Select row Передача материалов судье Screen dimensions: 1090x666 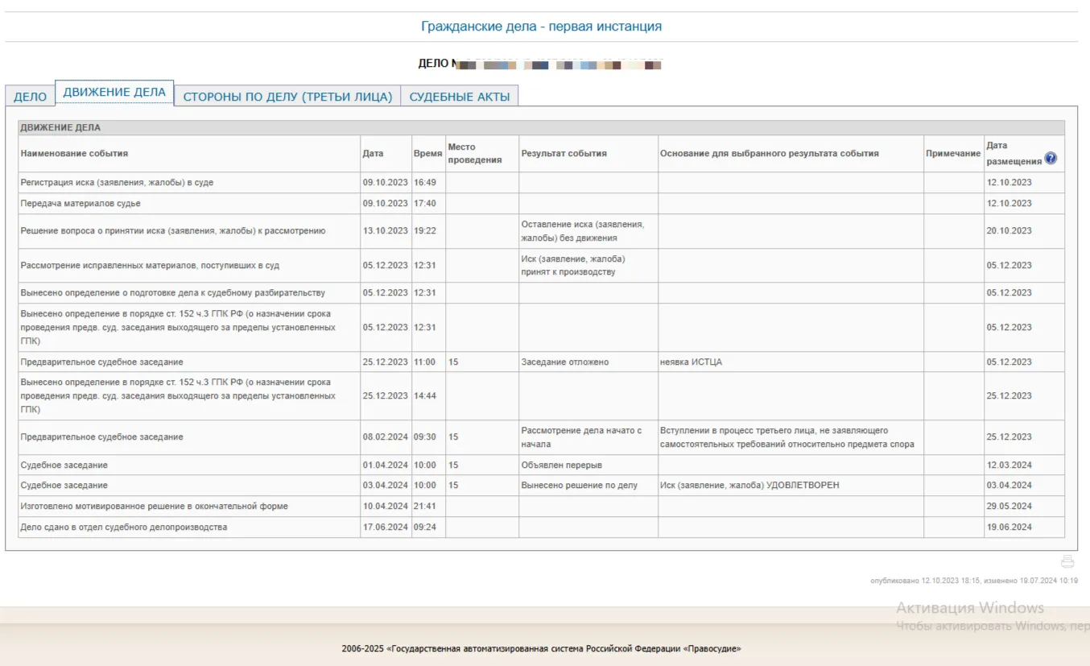click(x=541, y=204)
